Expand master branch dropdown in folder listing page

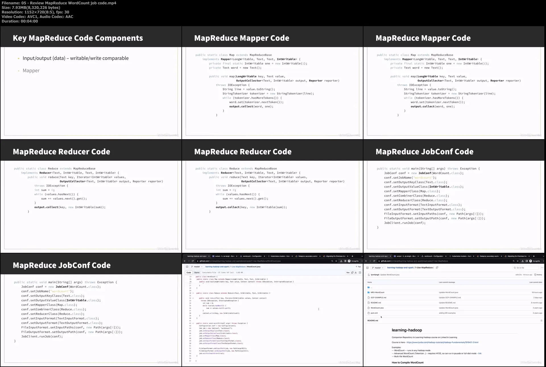378,268
